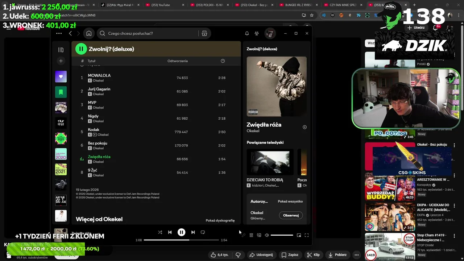This screenshot has width=464, height=261.
Task: Follow Okekel with the Obserwuj button
Action: [291, 215]
